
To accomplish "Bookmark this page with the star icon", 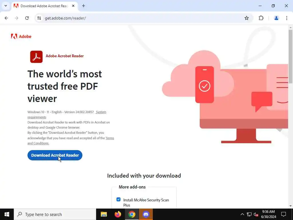I will [247, 18].
